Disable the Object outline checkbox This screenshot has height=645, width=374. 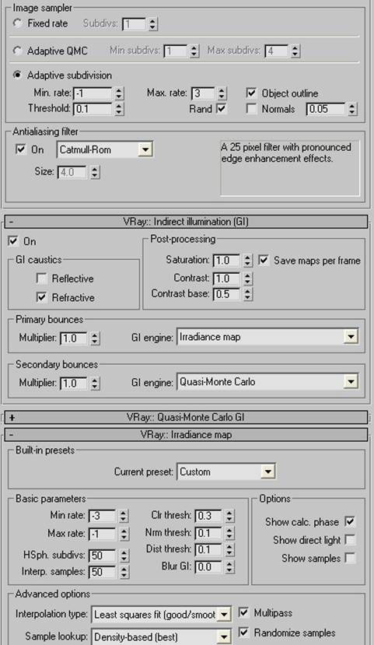pos(251,93)
